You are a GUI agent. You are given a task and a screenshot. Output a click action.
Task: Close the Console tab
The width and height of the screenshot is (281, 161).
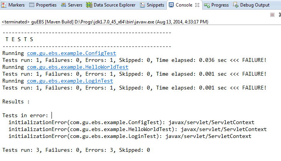tap(197, 5)
